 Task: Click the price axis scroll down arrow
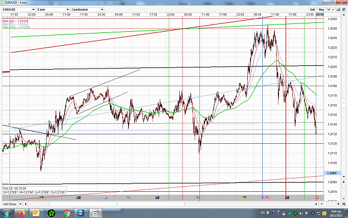point(344,177)
